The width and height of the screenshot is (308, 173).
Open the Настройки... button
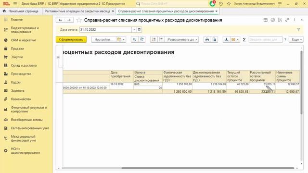[x=104, y=39]
